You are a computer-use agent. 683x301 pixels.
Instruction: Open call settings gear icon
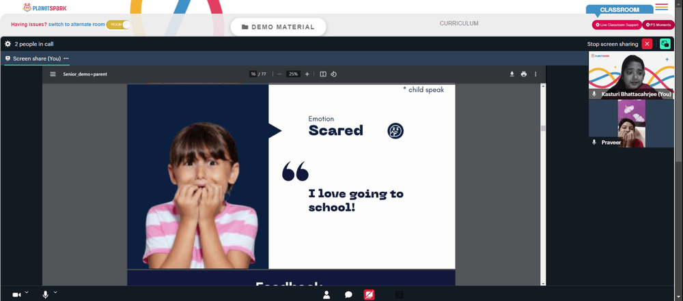(x=8, y=44)
